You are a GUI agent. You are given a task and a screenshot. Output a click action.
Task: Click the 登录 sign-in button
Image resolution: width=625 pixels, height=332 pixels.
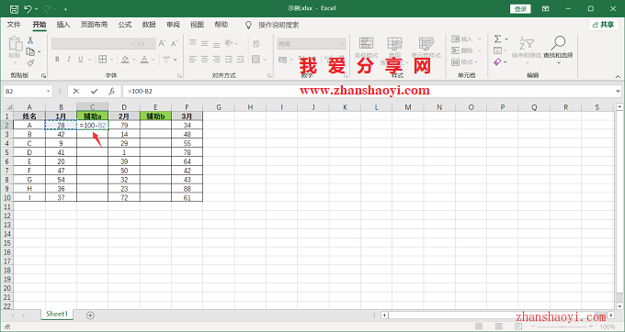click(x=520, y=9)
